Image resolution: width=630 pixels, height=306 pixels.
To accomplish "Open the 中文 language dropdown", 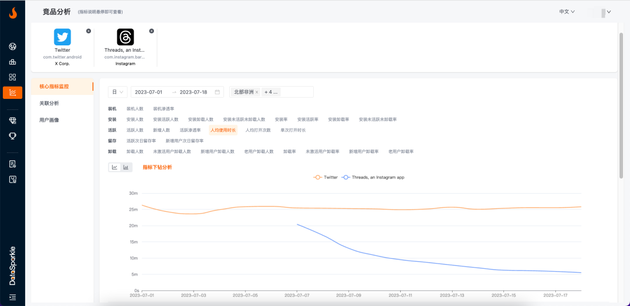I will pos(567,12).
